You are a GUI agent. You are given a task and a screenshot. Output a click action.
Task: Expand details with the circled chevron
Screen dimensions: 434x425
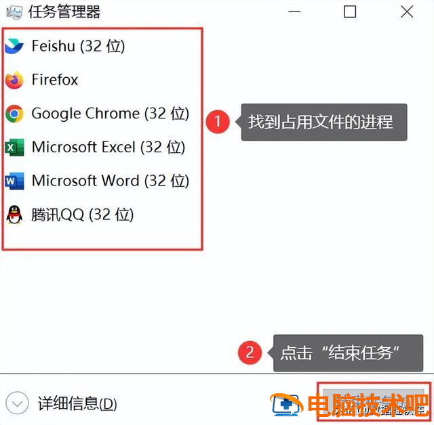[17, 403]
